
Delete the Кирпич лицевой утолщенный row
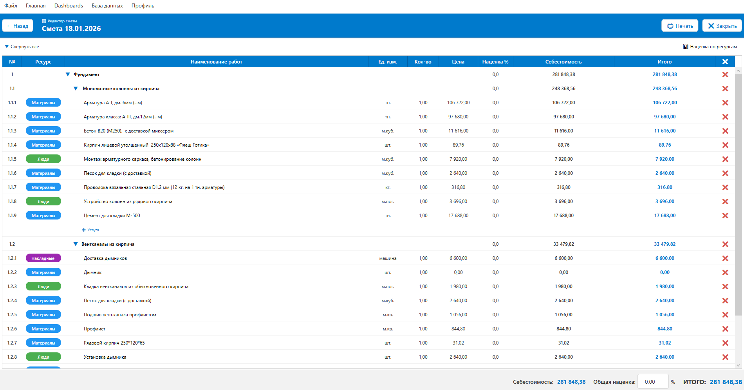tap(725, 145)
